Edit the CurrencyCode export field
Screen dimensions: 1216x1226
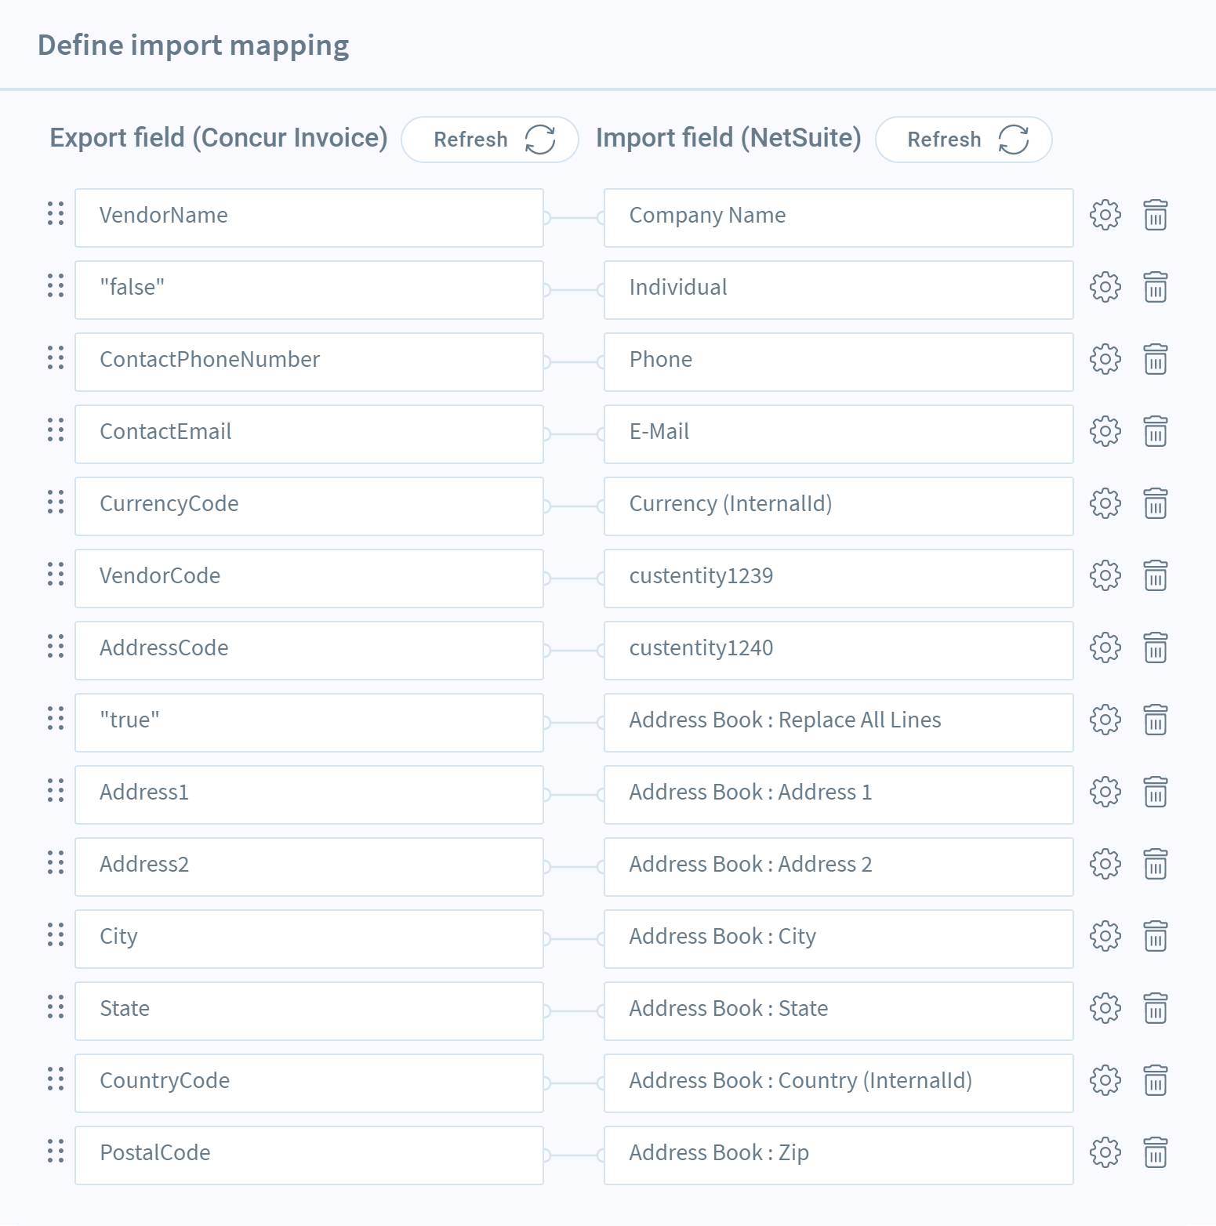309,506
